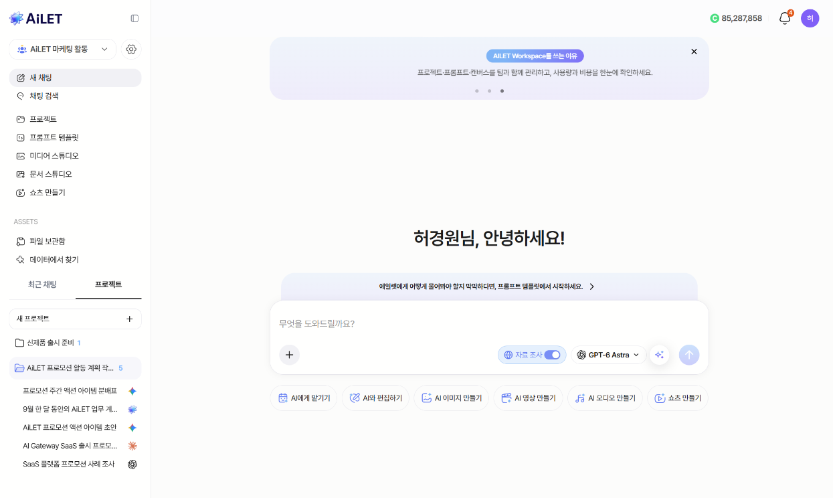Click the AiLET Workspace를 쓰는 이유 badge
833x498 pixels.
[535, 56]
